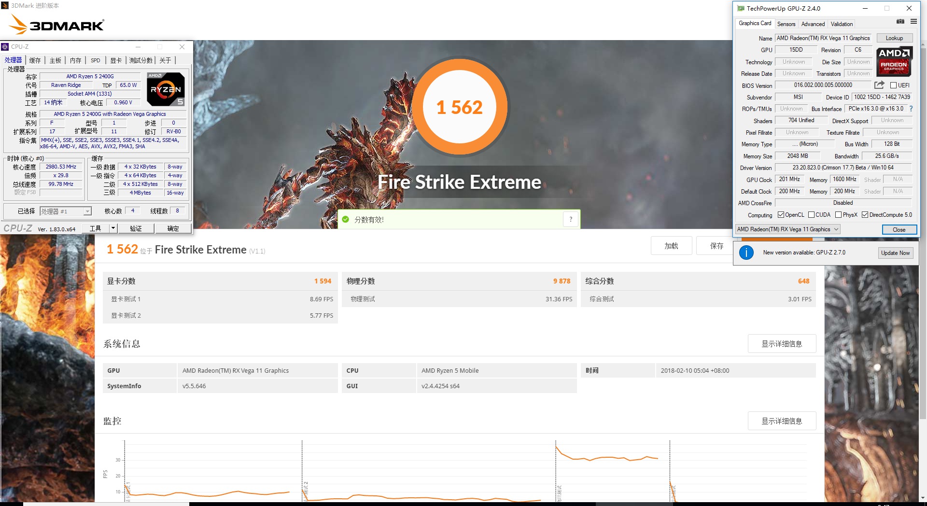
Task: Click the 确定 button in CPU-Z
Action: click(x=173, y=228)
